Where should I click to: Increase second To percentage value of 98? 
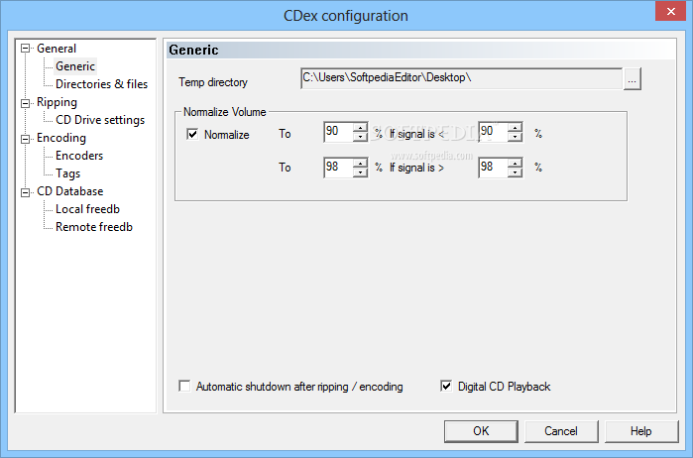click(x=360, y=163)
